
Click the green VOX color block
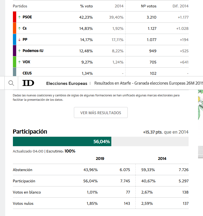[x=15, y=62]
